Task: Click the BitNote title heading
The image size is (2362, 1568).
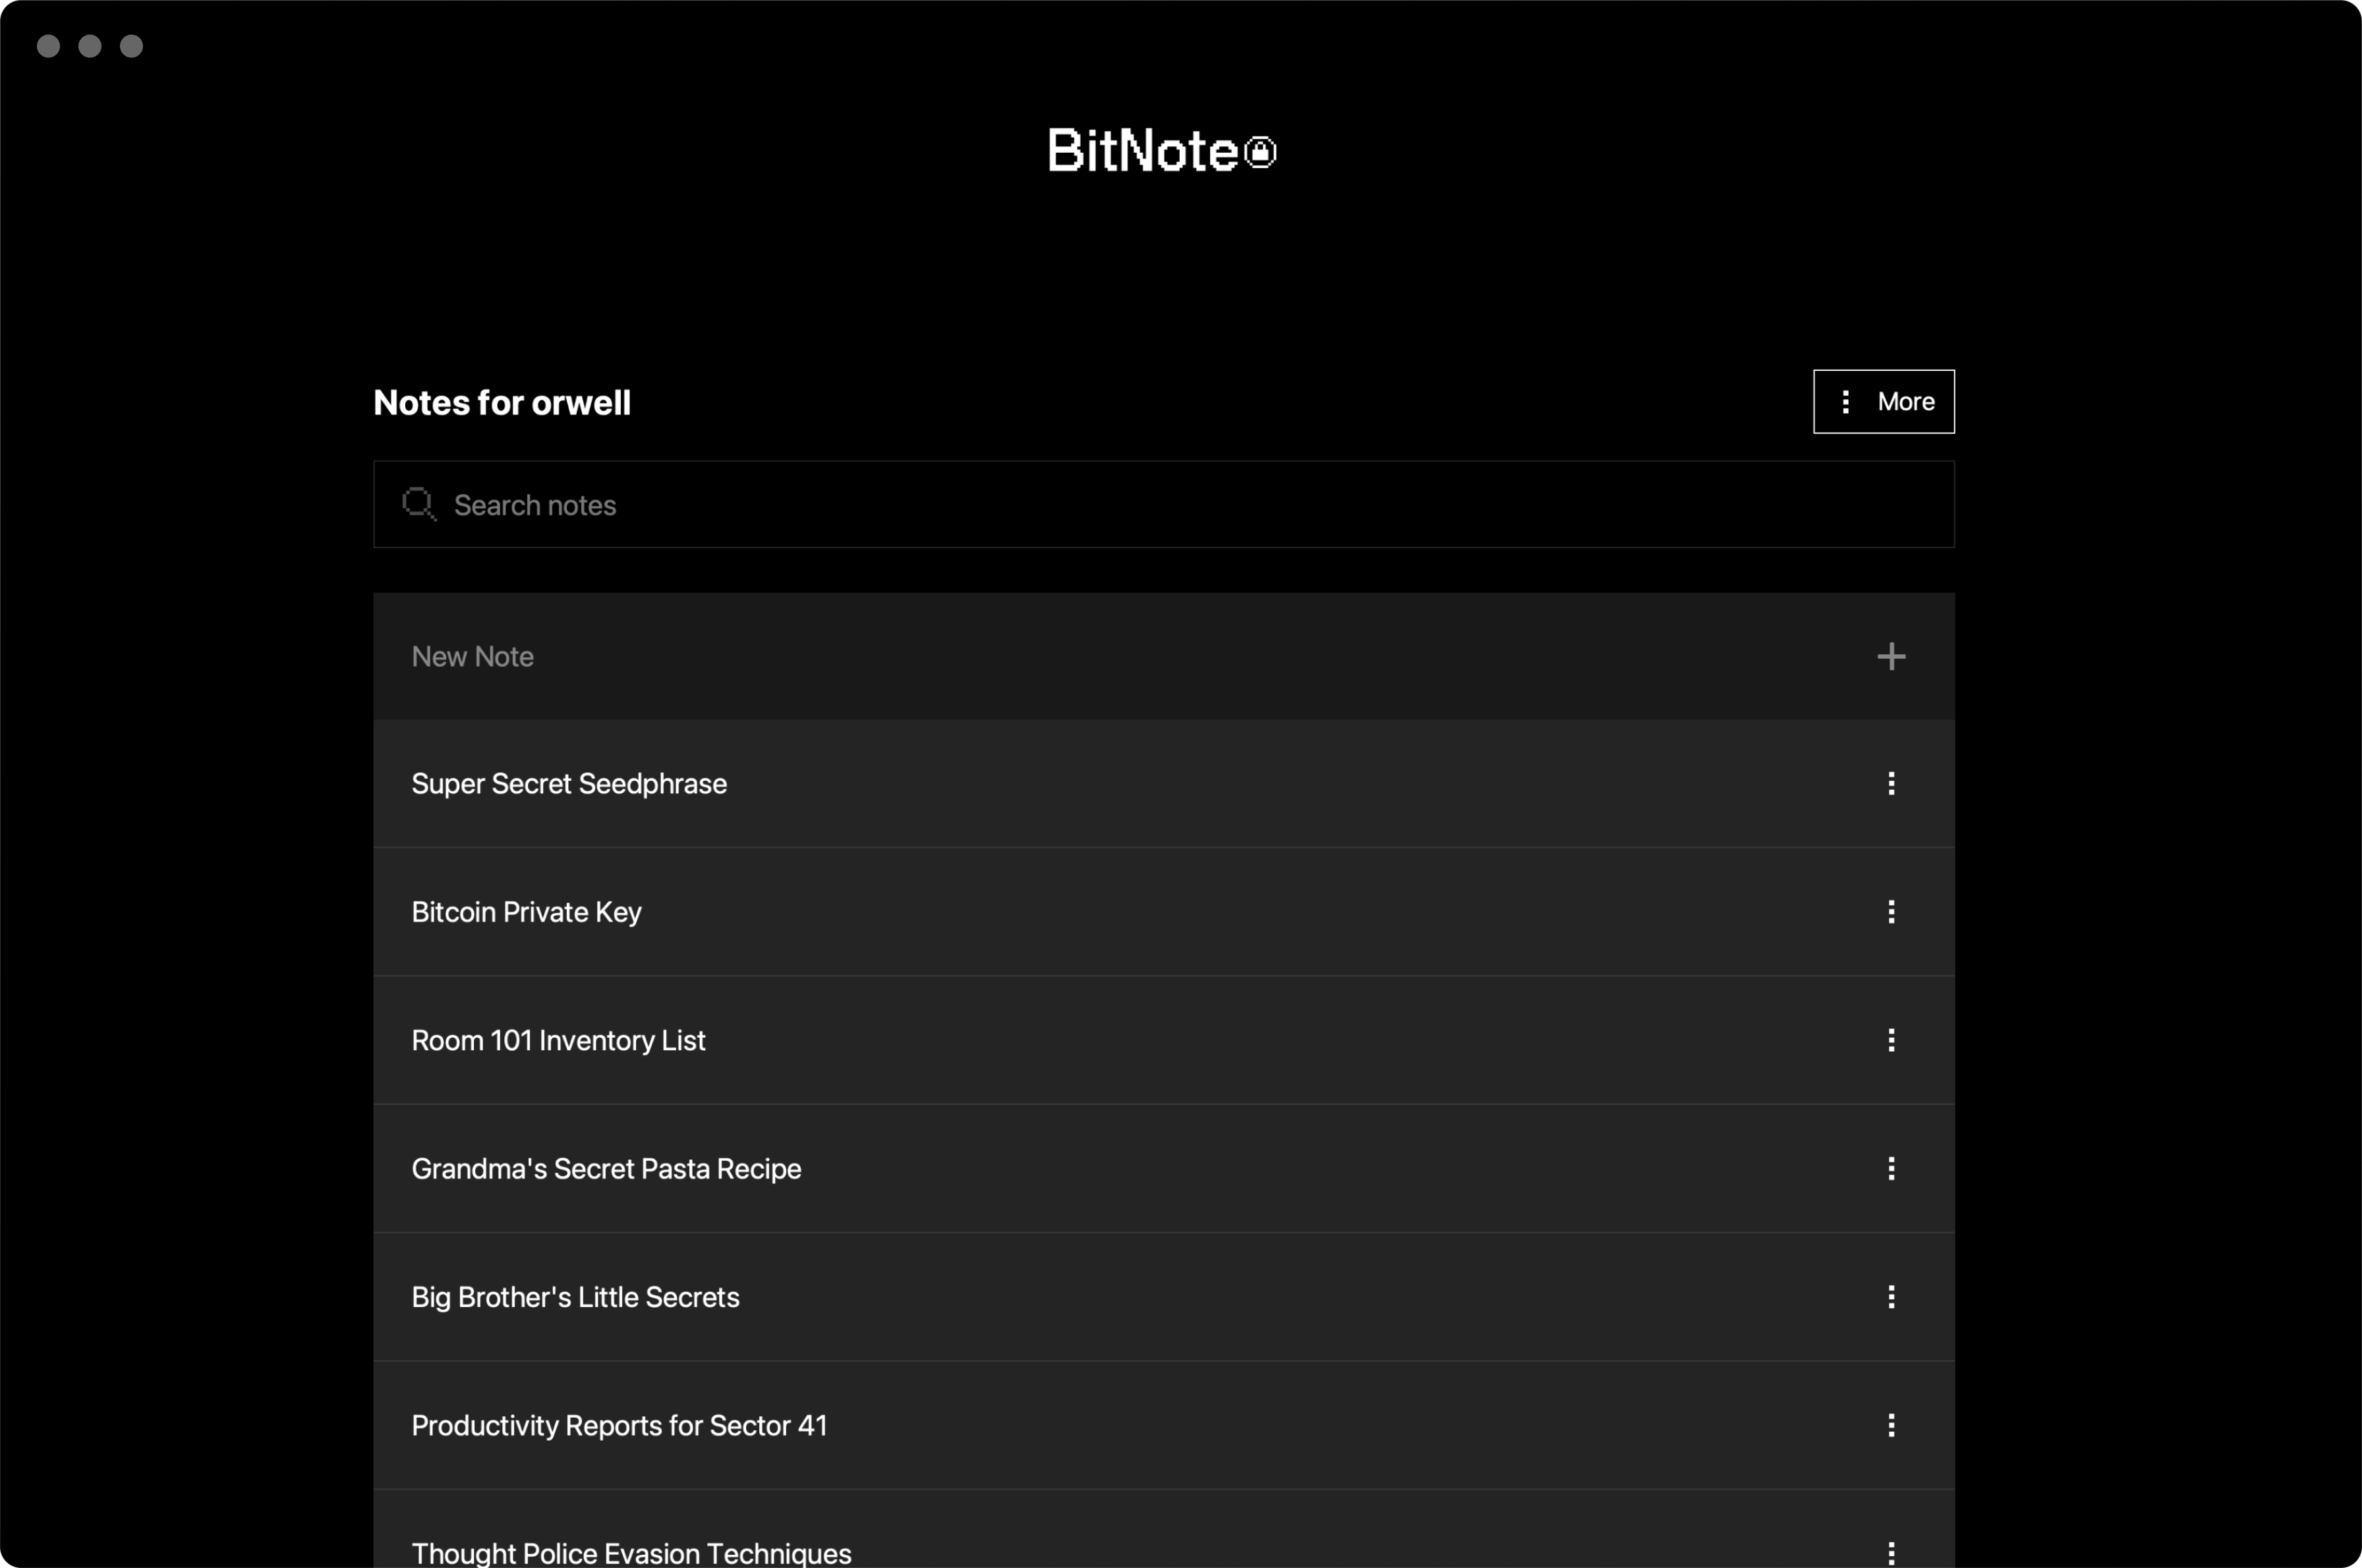Action: [1141, 151]
